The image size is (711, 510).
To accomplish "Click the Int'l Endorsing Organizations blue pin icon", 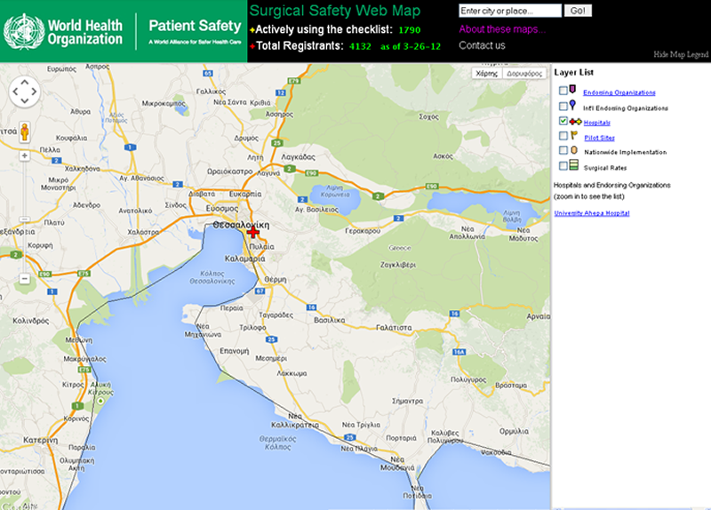I will (572, 105).
